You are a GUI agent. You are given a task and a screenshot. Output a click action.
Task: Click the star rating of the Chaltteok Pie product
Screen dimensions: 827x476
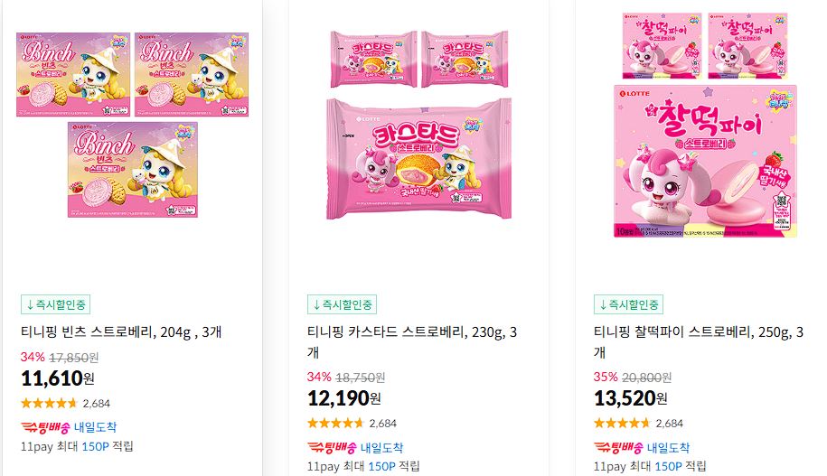622,423
